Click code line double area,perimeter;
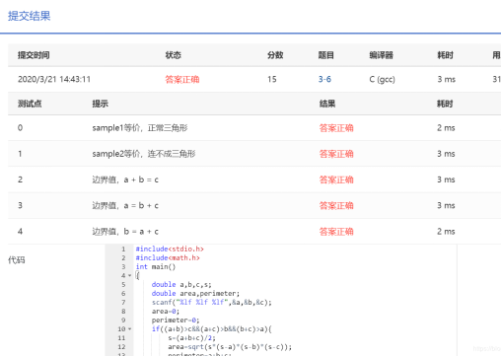This screenshot has height=357, width=501. click(195, 293)
